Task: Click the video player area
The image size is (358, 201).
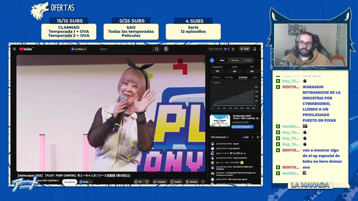Action: coord(111,113)
